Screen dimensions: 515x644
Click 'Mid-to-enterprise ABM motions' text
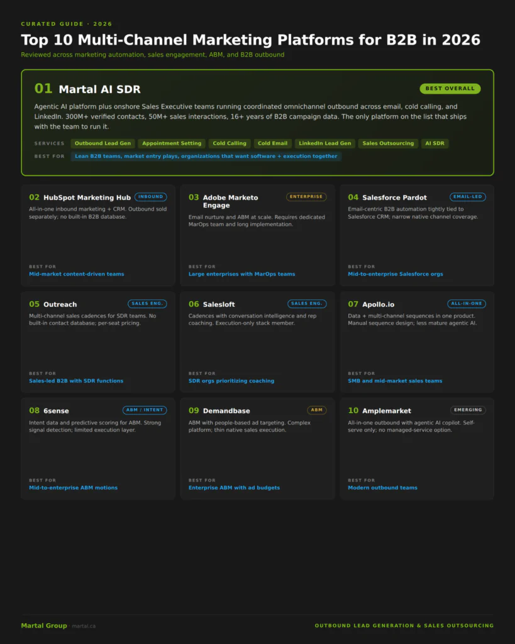coord(73,487)
